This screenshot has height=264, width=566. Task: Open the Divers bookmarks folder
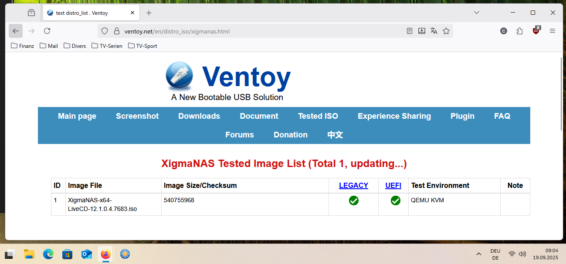click(x=75, y=46)
